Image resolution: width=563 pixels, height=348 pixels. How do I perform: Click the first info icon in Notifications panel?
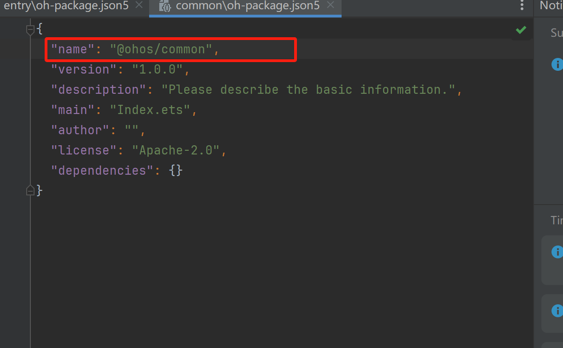tap(557, 64)
